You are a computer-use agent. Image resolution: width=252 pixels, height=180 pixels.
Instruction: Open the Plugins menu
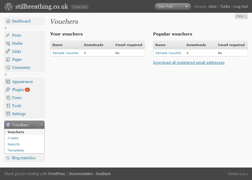click(x=18, y=90)
